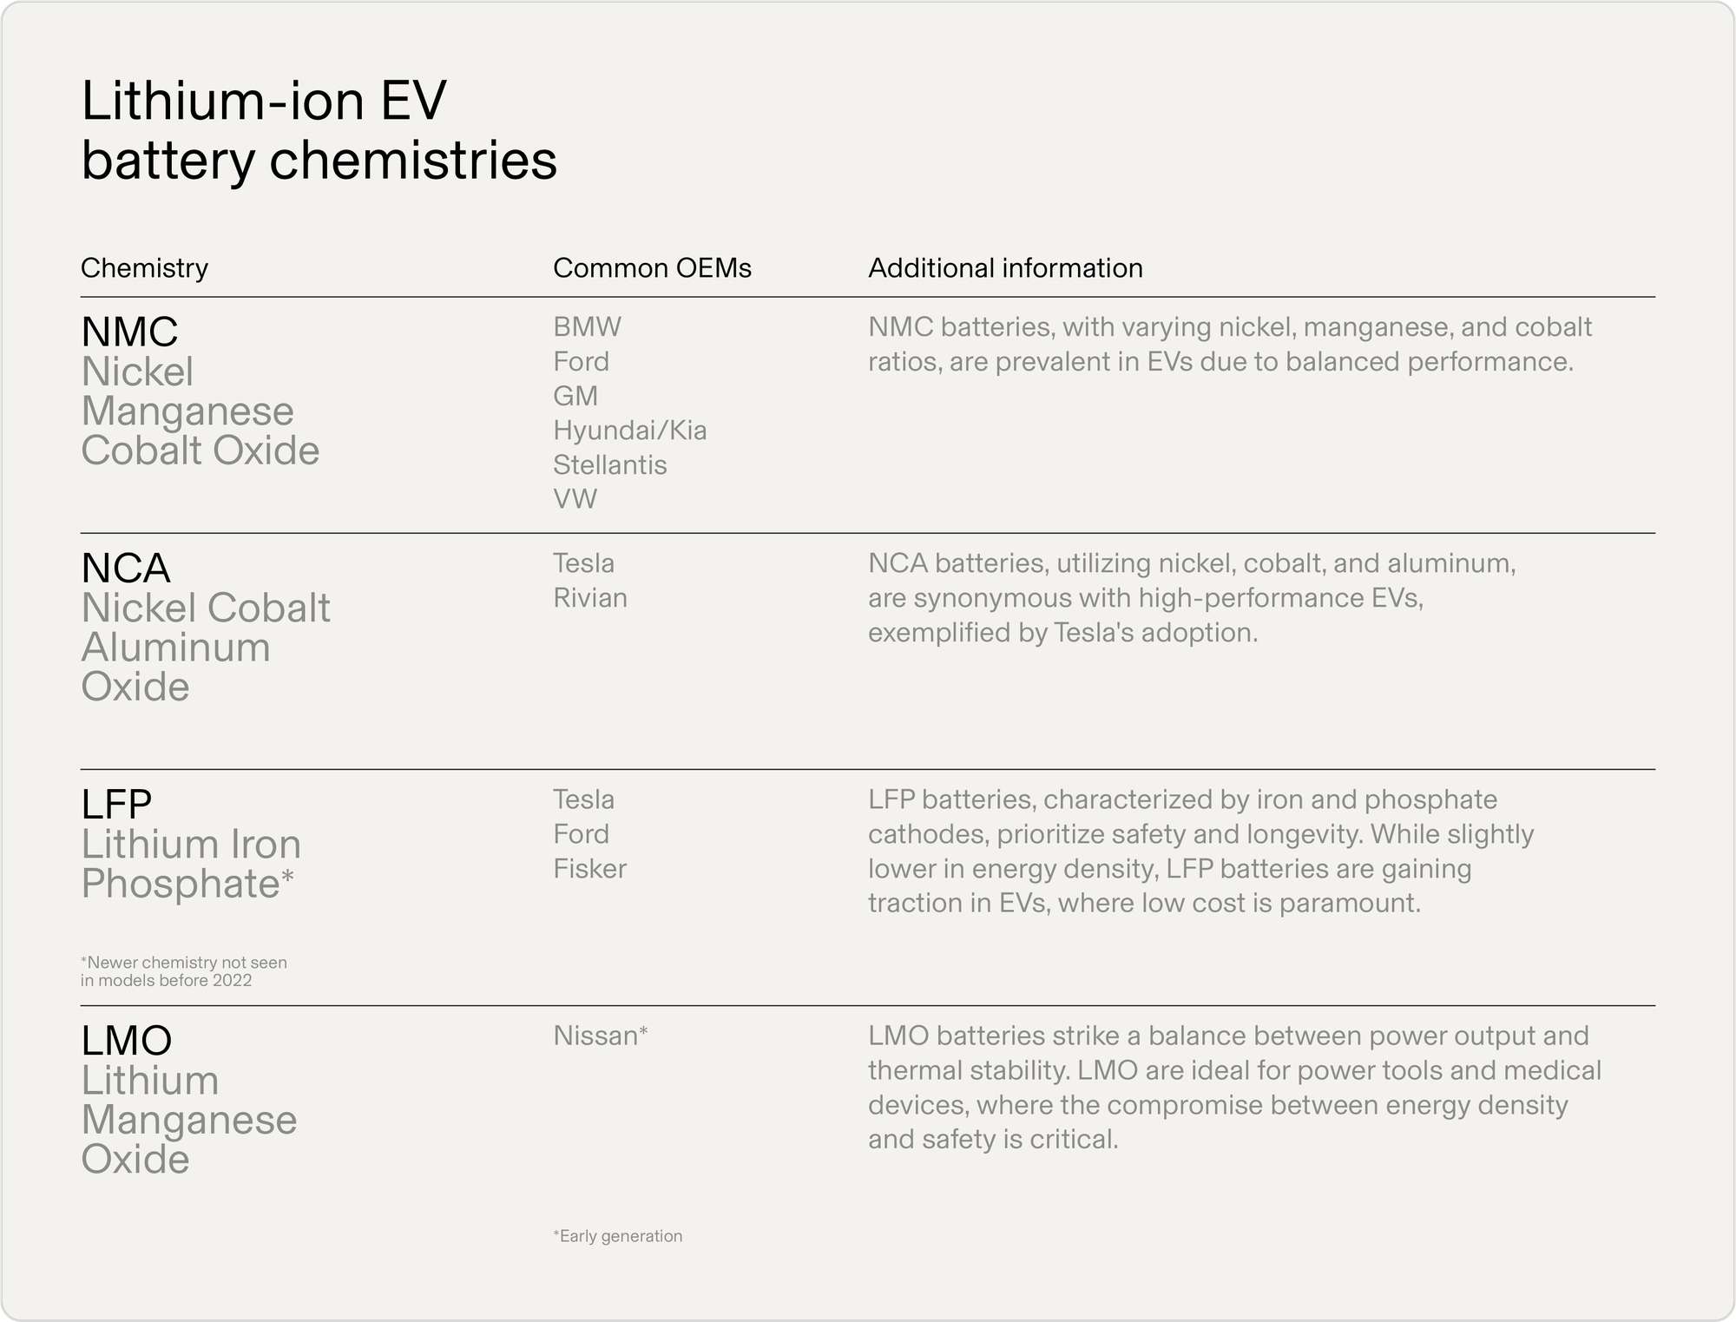Click the Stellantis entry
This screenshot has height=1322, width=1736.
coord(609,465)
